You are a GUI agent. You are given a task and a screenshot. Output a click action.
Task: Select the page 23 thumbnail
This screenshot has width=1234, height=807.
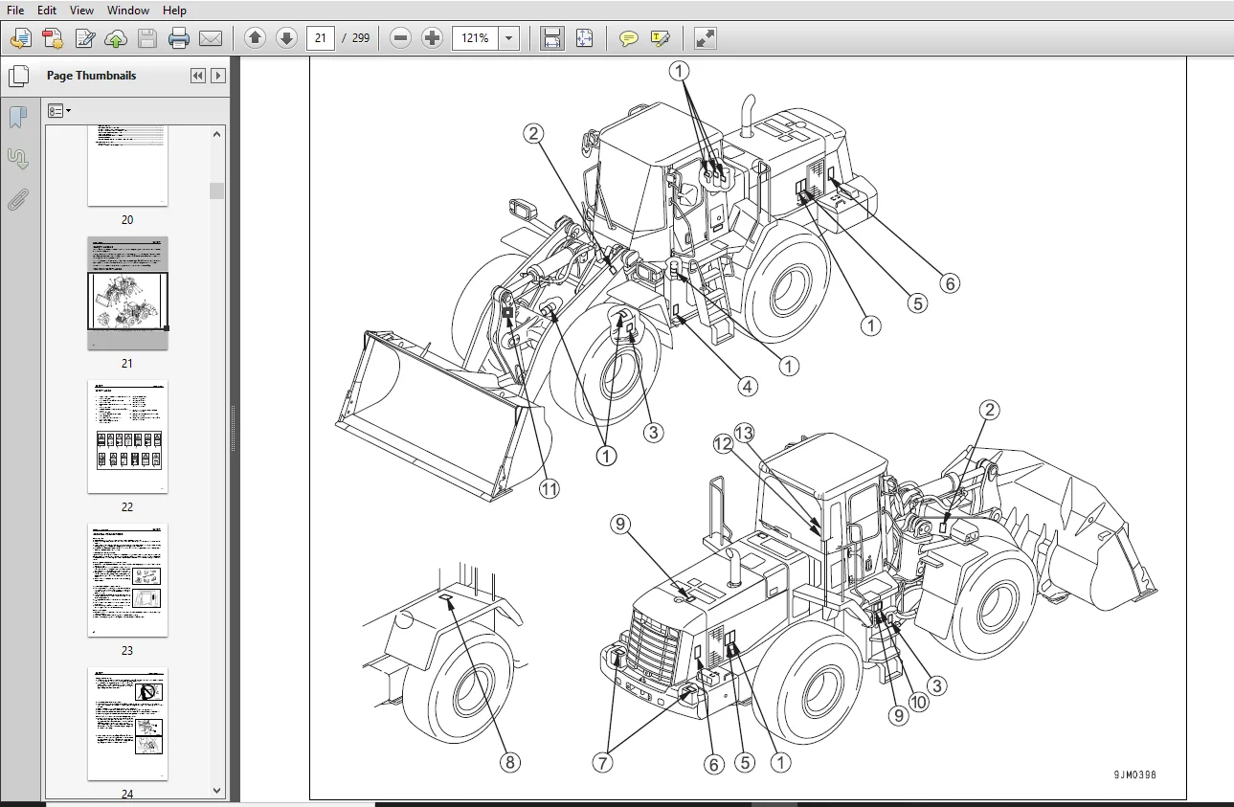[127, 580]
